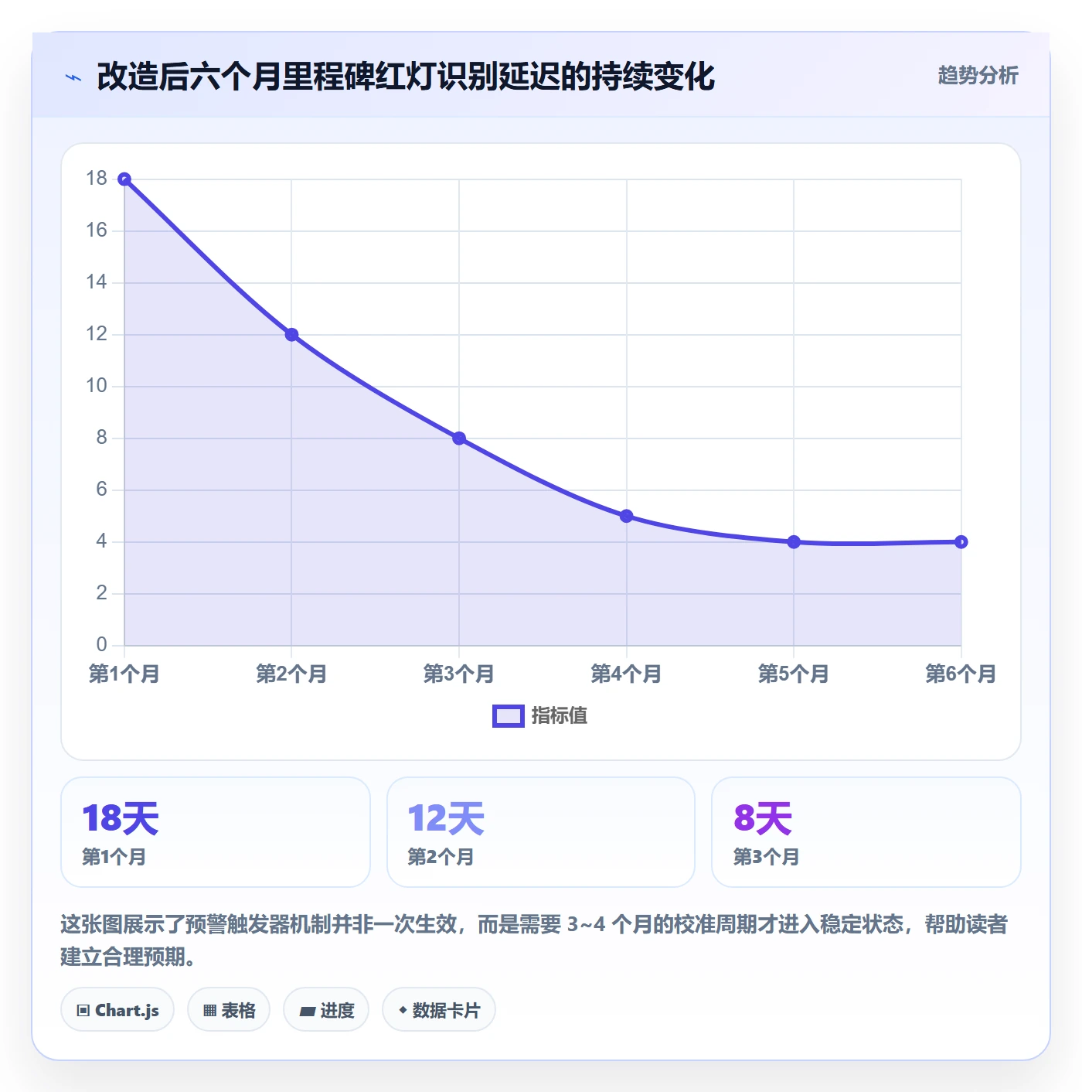Click the 指标值 legend label

[x=560, y=716]
